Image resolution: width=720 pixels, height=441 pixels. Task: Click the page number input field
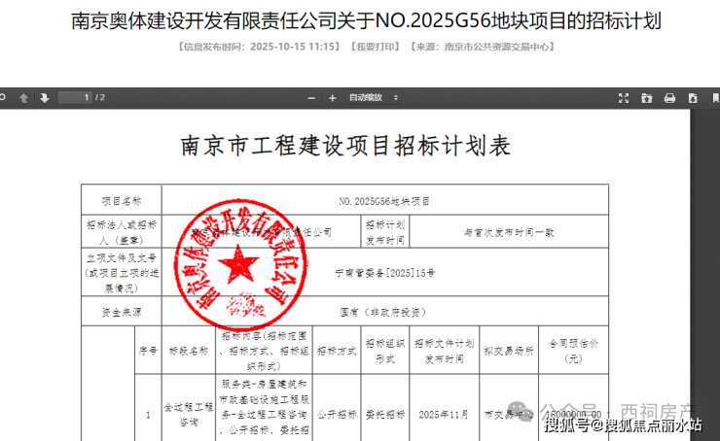tap(74, 97)
